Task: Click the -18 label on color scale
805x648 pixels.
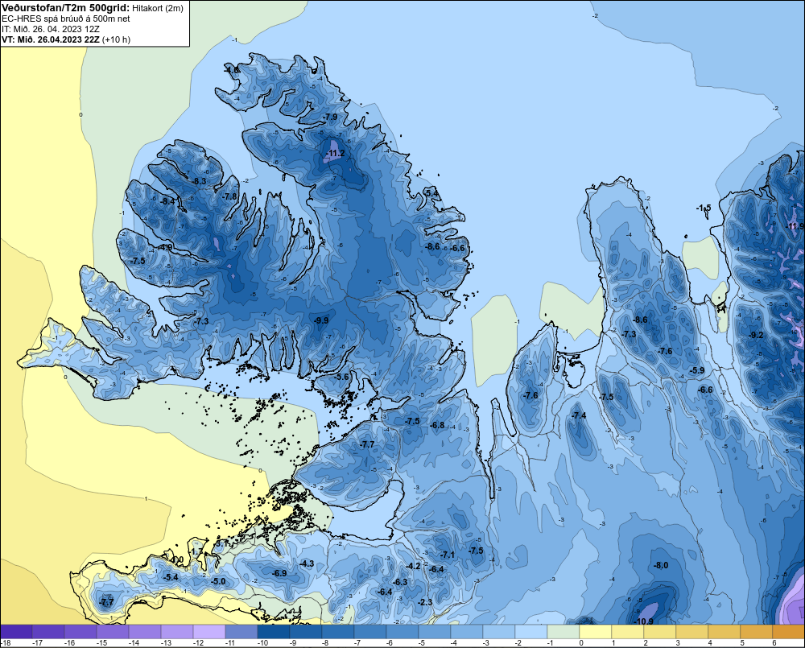Action: (x=6, y=643)
